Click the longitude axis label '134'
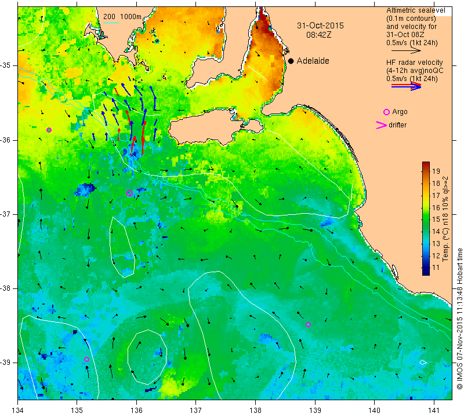This screenshot has height=417, width=464. pos(18,410)
